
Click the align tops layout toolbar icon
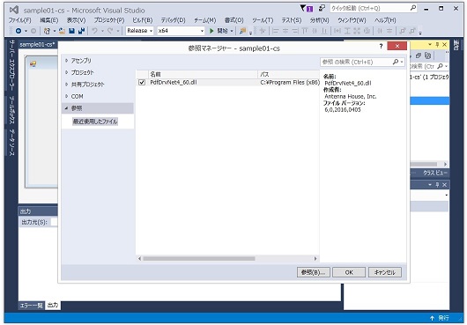(305, 31)
